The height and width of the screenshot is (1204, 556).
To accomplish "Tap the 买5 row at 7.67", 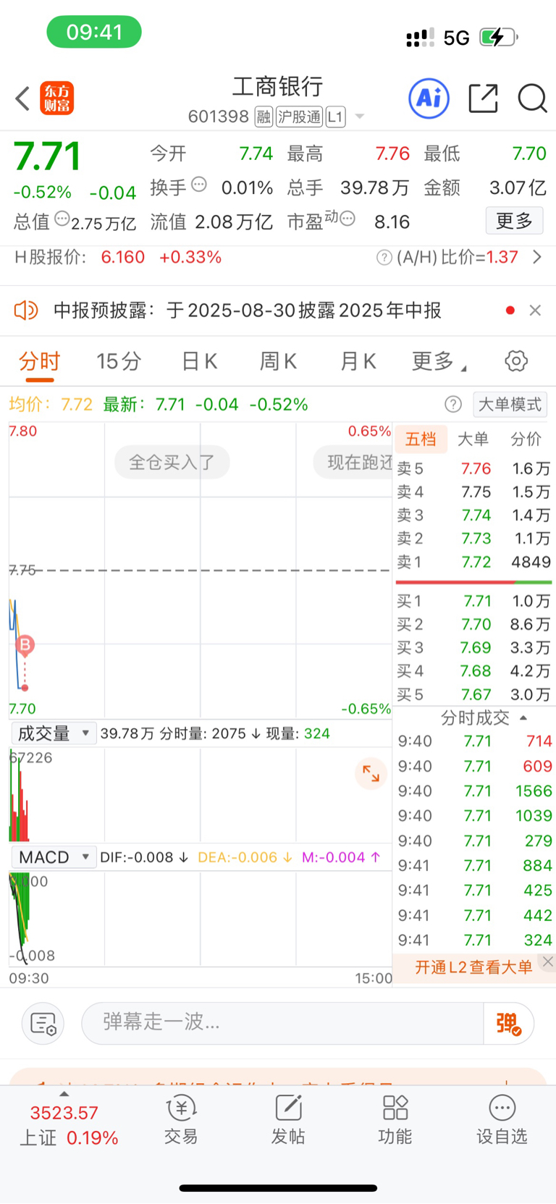I will 474,694.
